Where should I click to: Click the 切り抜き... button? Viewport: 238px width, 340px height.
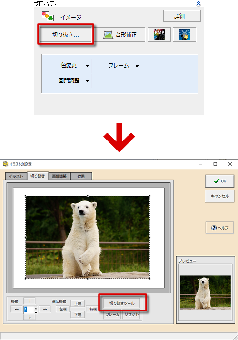66,35
